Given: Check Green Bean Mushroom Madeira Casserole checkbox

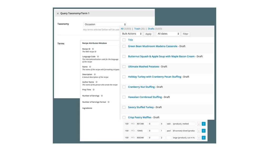Looking at the screenshot, I should [x=124, y=46].
